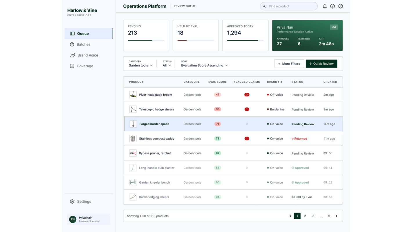
Task: Click the PN avatar badge
Action: 73,219
